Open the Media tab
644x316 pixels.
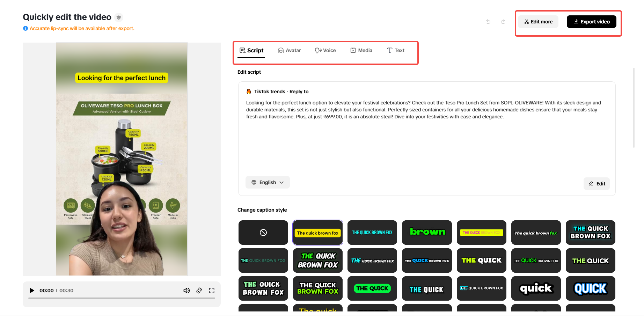[x=361, y=51]
